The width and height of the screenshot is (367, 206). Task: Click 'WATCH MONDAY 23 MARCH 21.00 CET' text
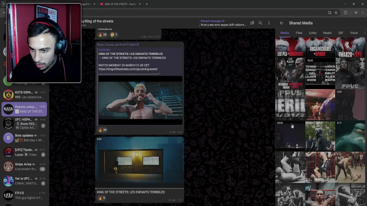(x=124, y=65)
